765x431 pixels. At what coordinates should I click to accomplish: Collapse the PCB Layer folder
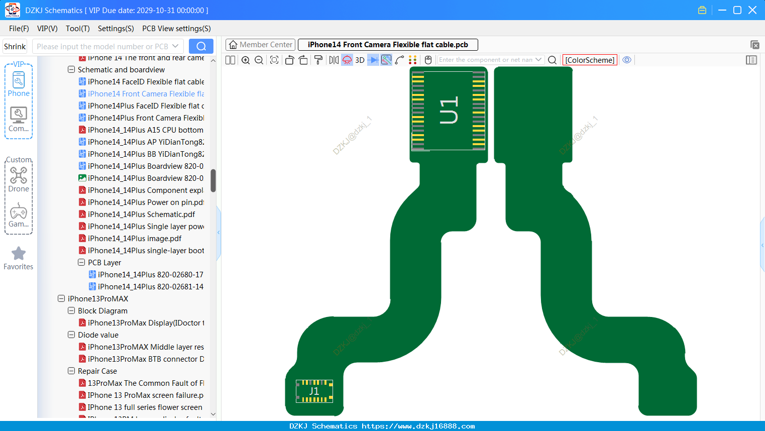pyautogui.click(x=81, y=262)
